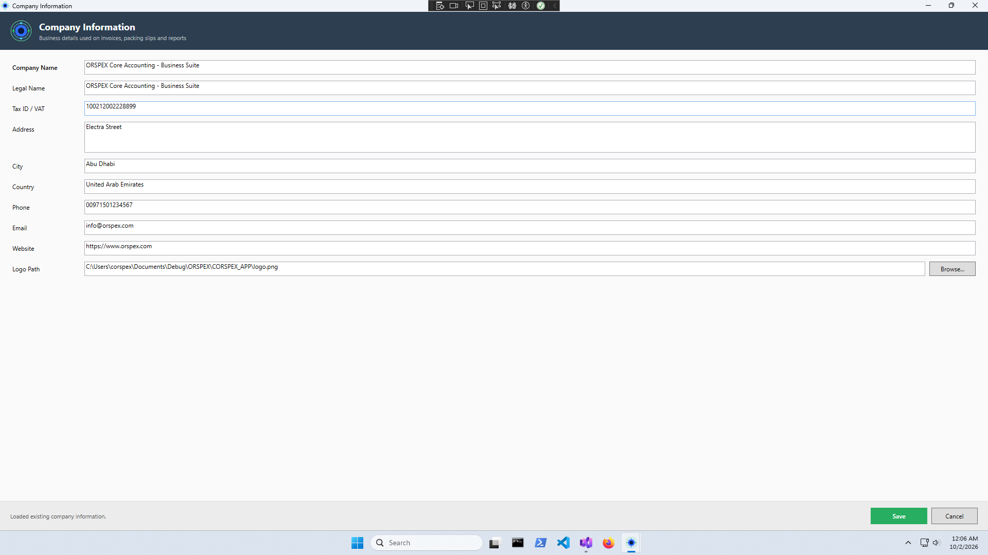This screenshot has height=555, width=988.
Task: Open Live Visual Tree from debug toolbar
Action: tap(440, 6)
